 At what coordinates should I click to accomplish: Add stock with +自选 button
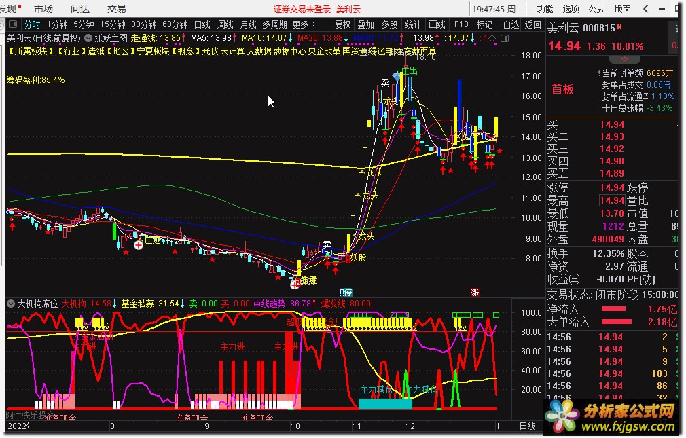tap(509, 24)
